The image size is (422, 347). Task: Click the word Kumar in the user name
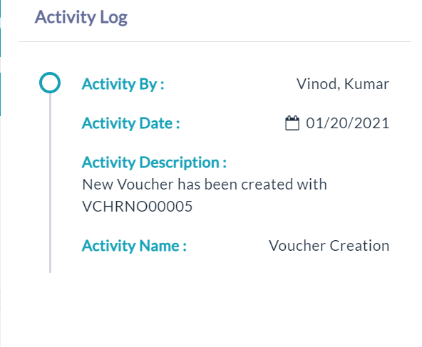tap(366, 84)
